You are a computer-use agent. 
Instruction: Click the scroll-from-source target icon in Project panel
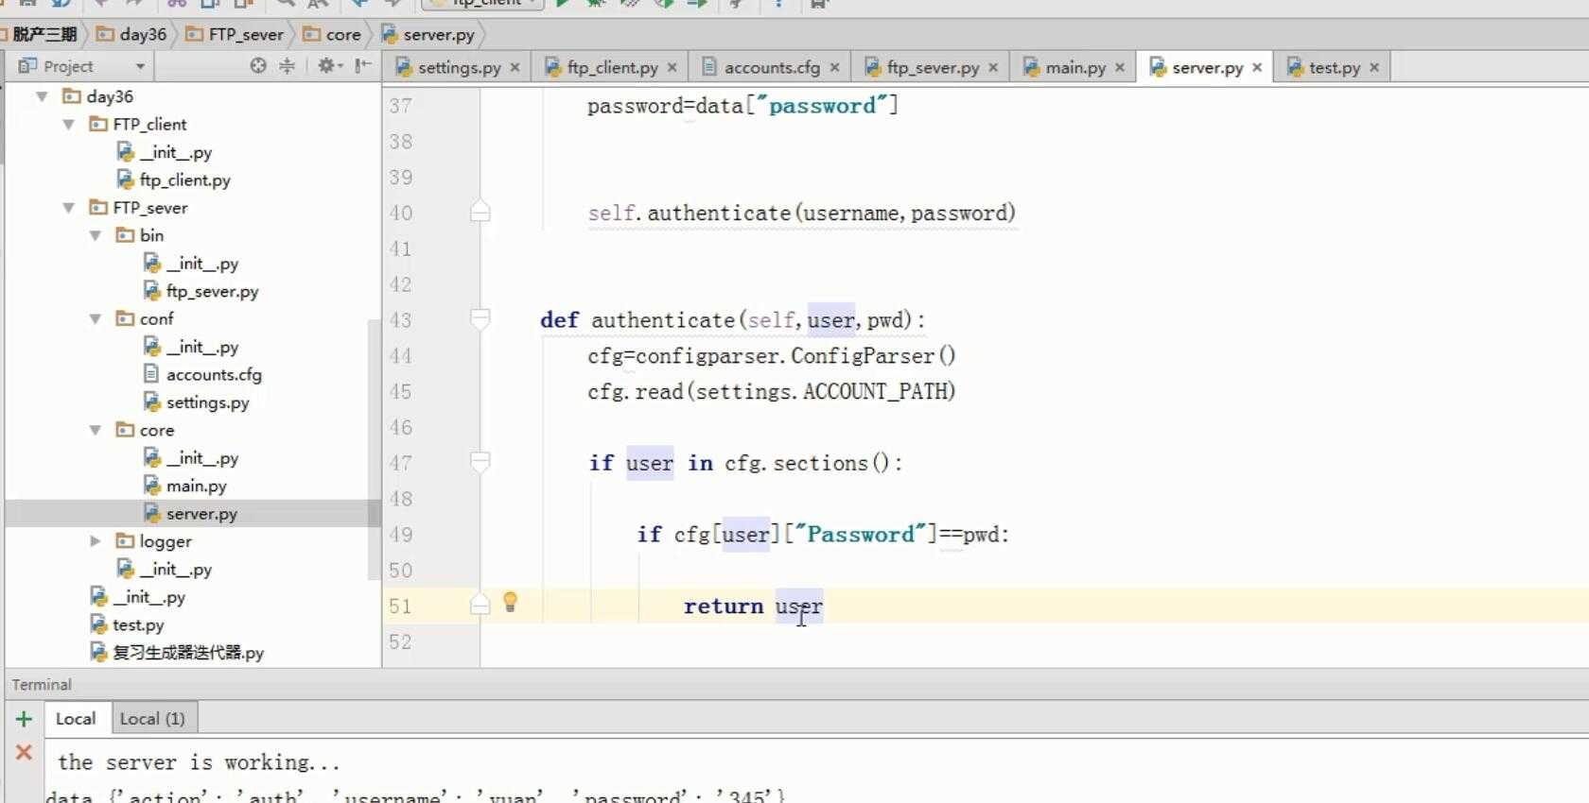[258, 66]
